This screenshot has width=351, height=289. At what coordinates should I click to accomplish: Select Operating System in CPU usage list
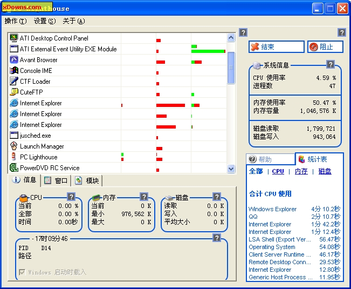pyautogui.click(x=272, y=247)
